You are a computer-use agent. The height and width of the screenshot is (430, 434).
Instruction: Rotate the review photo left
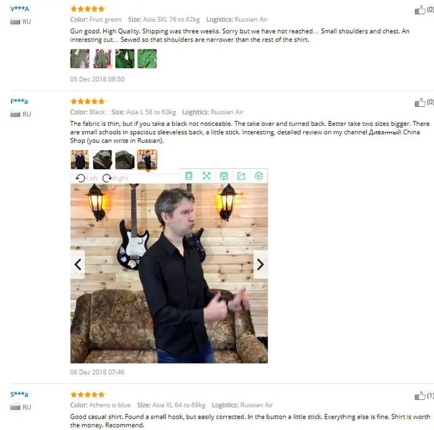click(86, 178)
